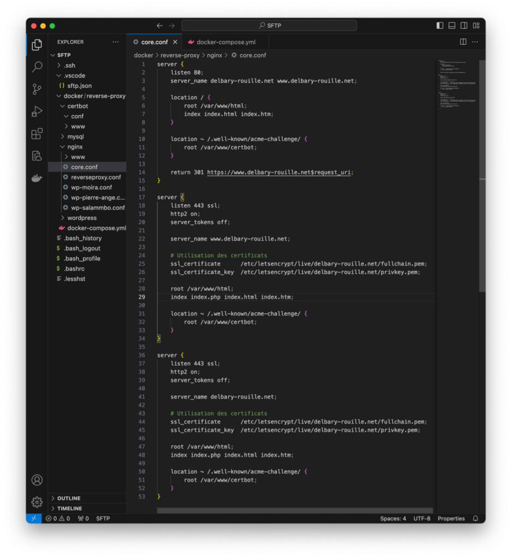Expand the TIMELINE section
The width and height of the screenshot is (513, 559).
87,508
